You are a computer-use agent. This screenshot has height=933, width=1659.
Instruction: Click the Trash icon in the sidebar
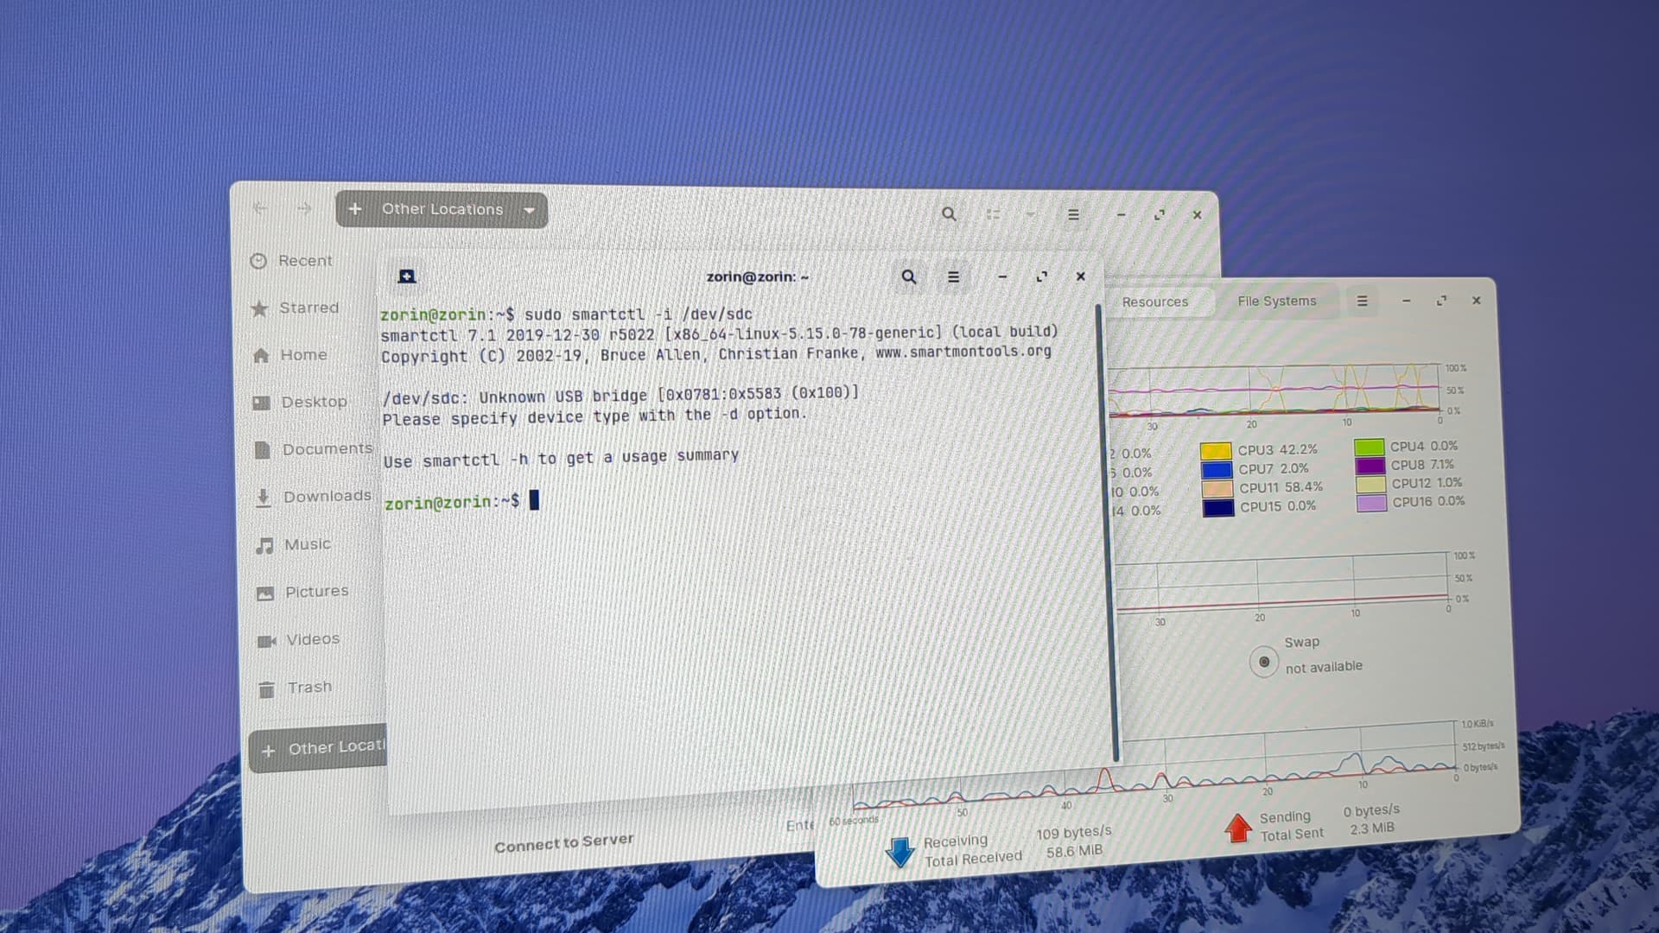(x=266, y=689)
